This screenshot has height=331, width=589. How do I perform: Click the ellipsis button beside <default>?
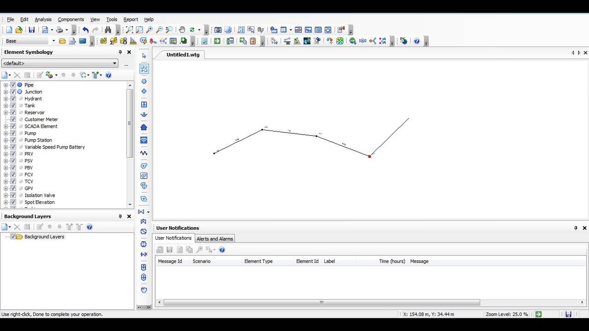[x=126, y=64]
